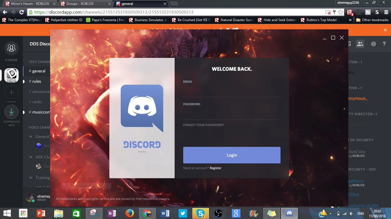Click the Discord logo on login card
The image size is (391, 219).
click(142, 108)
